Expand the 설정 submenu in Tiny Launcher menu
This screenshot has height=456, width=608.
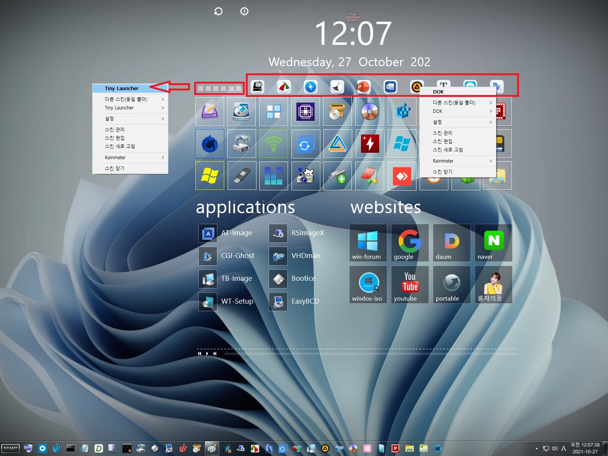pos(130,119)
